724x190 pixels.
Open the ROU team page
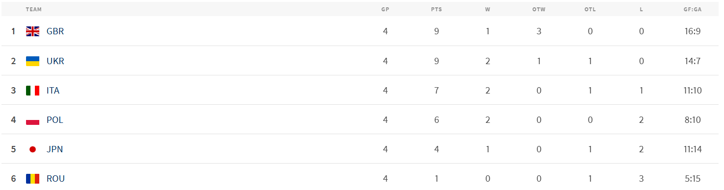coord(56,179)
